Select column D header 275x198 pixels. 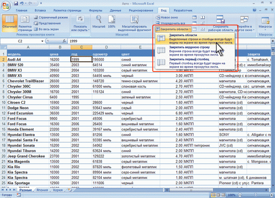(x=106, y=47)
